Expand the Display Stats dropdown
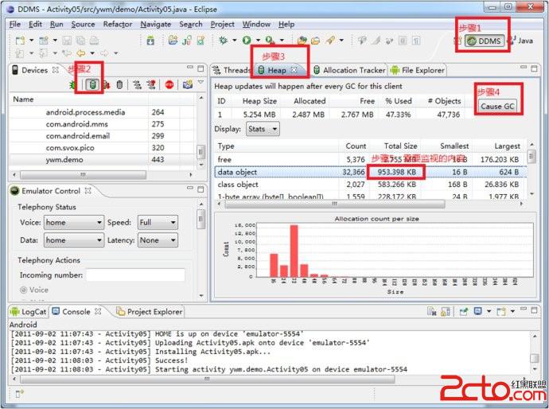 coord(263,129)
